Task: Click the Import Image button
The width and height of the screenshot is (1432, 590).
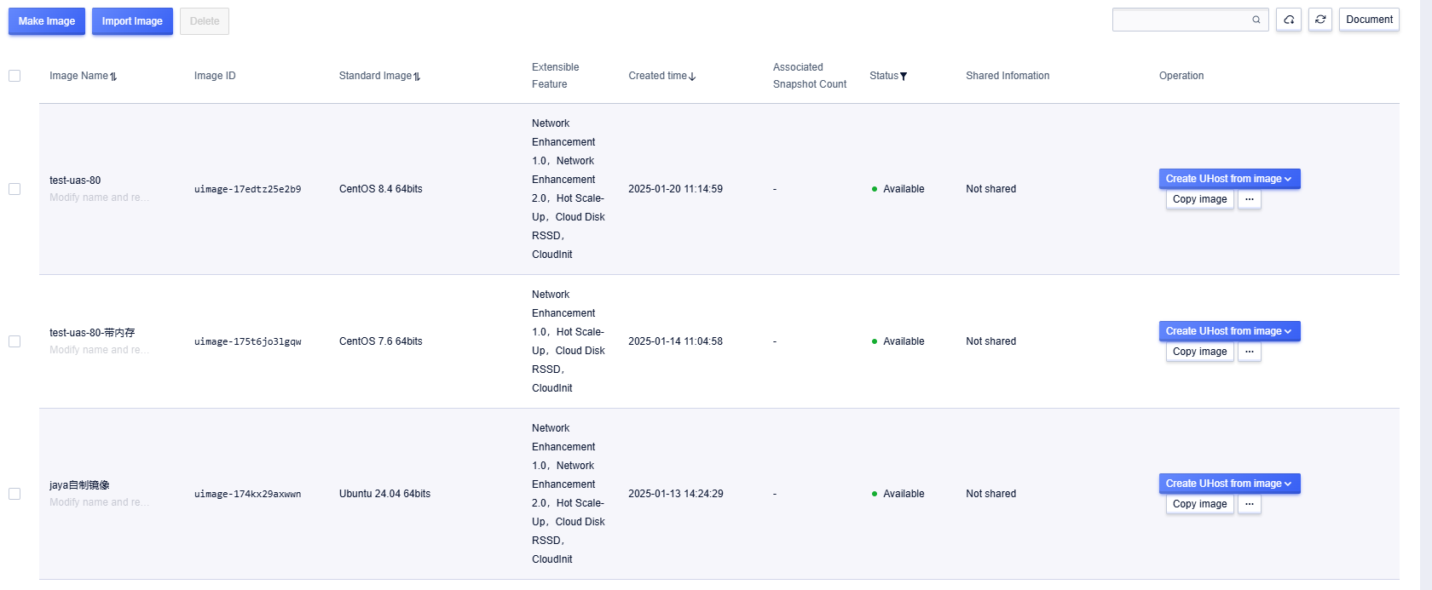Action: 132,21
